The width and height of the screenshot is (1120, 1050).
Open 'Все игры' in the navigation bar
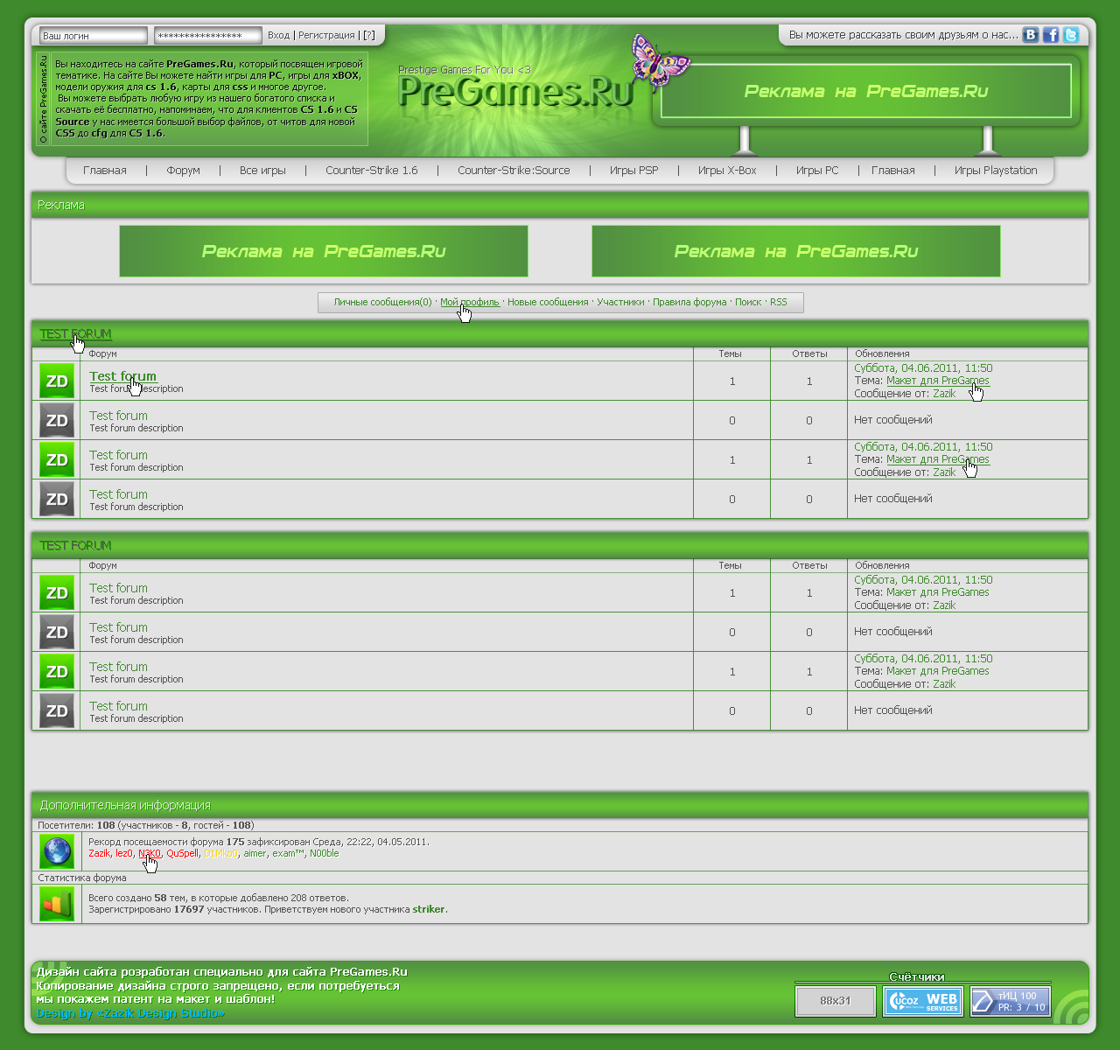(x=262, y=171)
